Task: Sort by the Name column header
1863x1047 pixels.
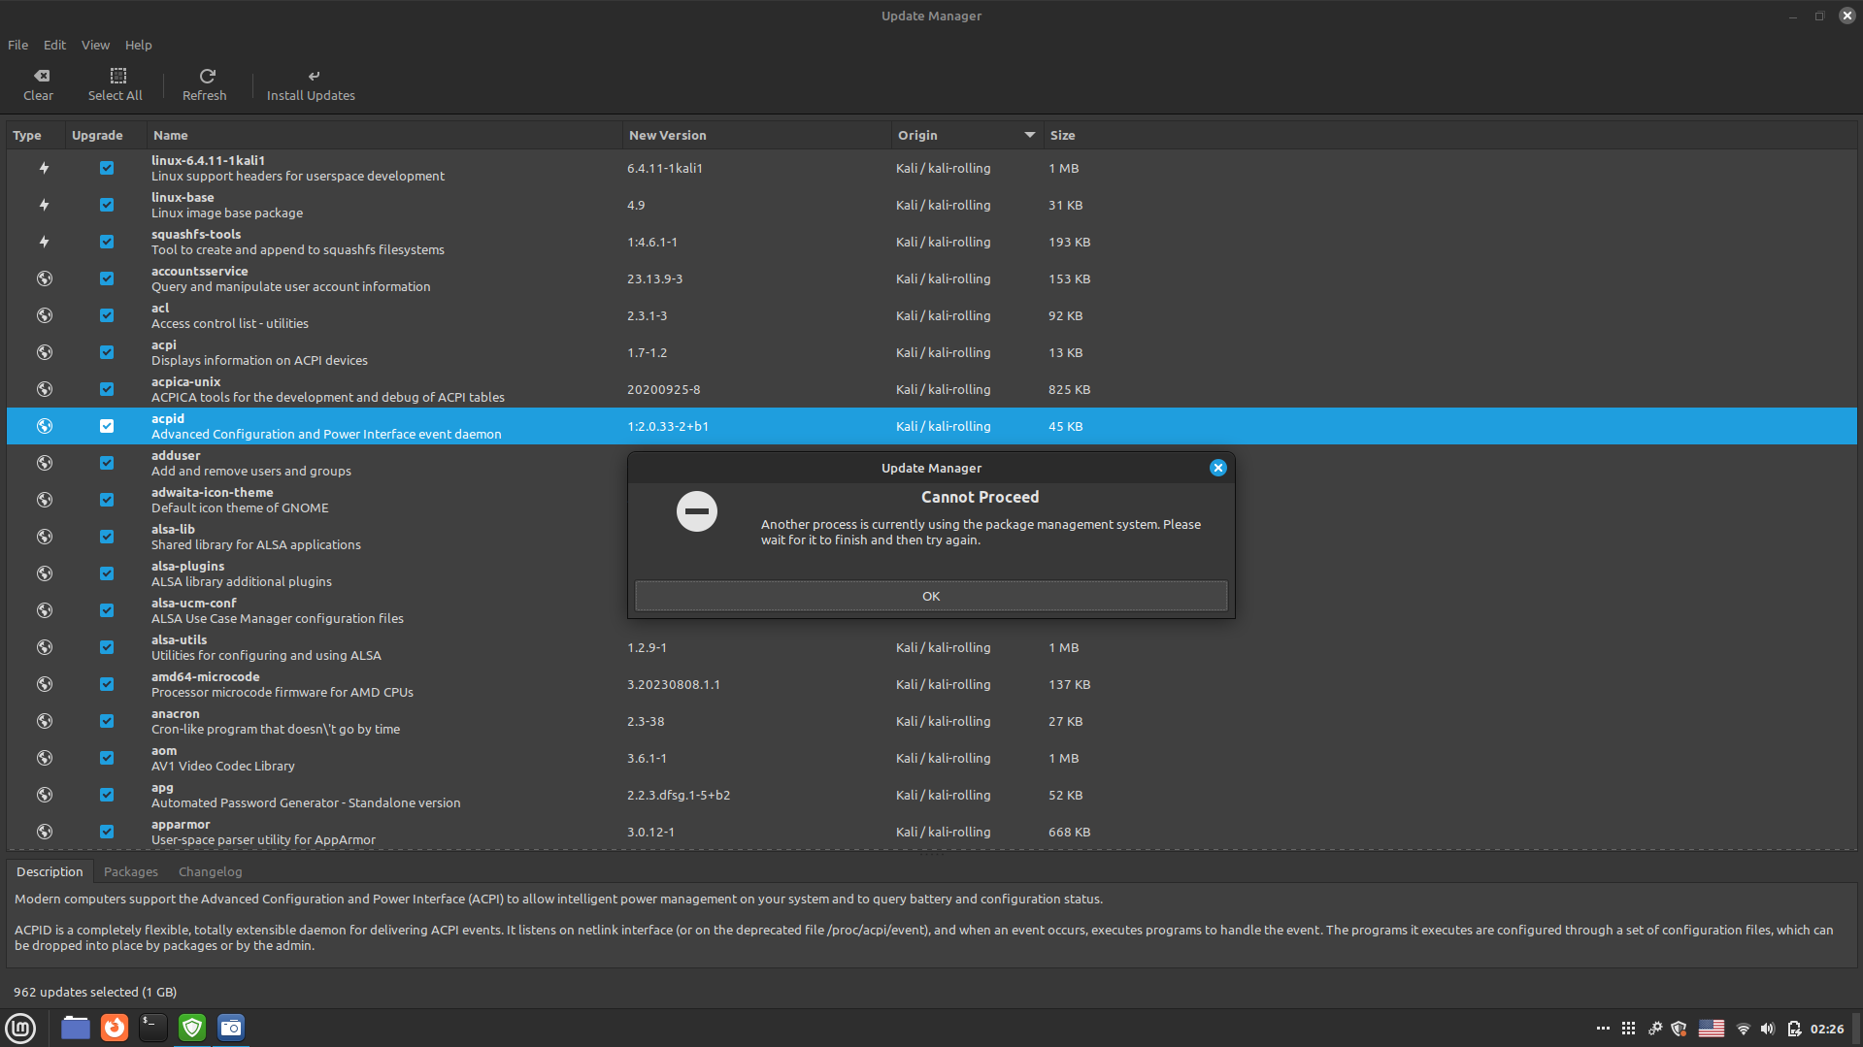Action: point(384,135)
